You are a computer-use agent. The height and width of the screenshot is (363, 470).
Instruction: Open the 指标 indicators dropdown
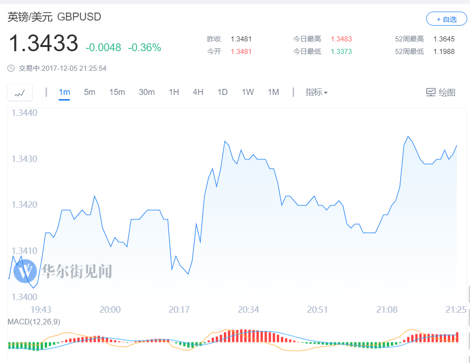click(x=316, y=92)
